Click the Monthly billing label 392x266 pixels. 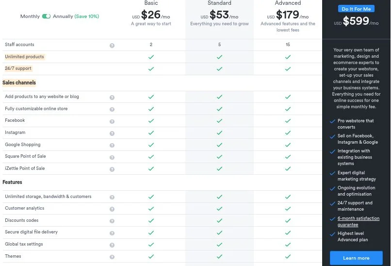(x=30, y=17)
